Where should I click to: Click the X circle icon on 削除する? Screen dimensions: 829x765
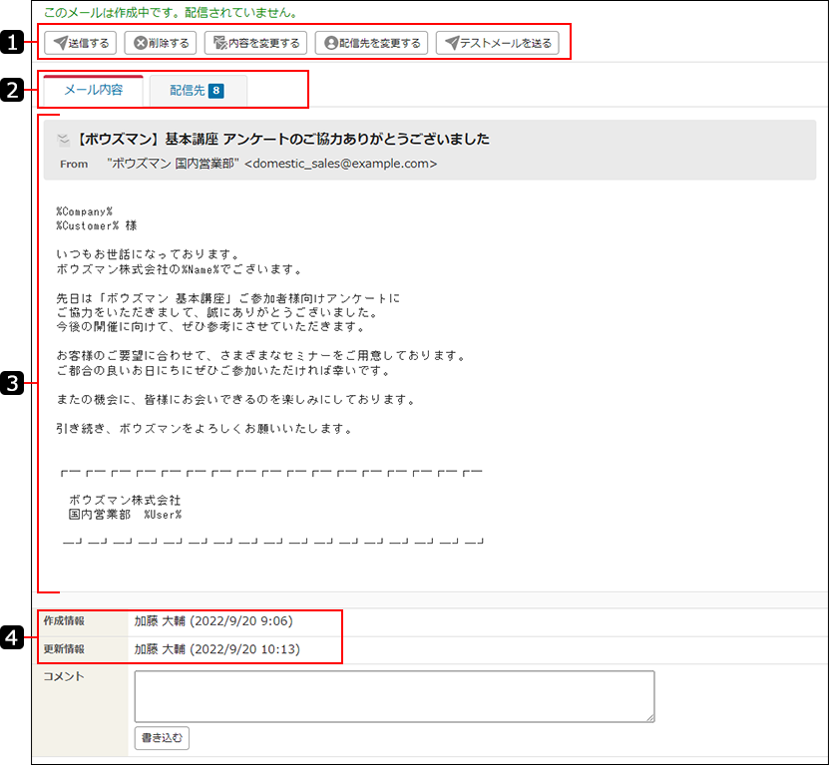coord(140,43)
